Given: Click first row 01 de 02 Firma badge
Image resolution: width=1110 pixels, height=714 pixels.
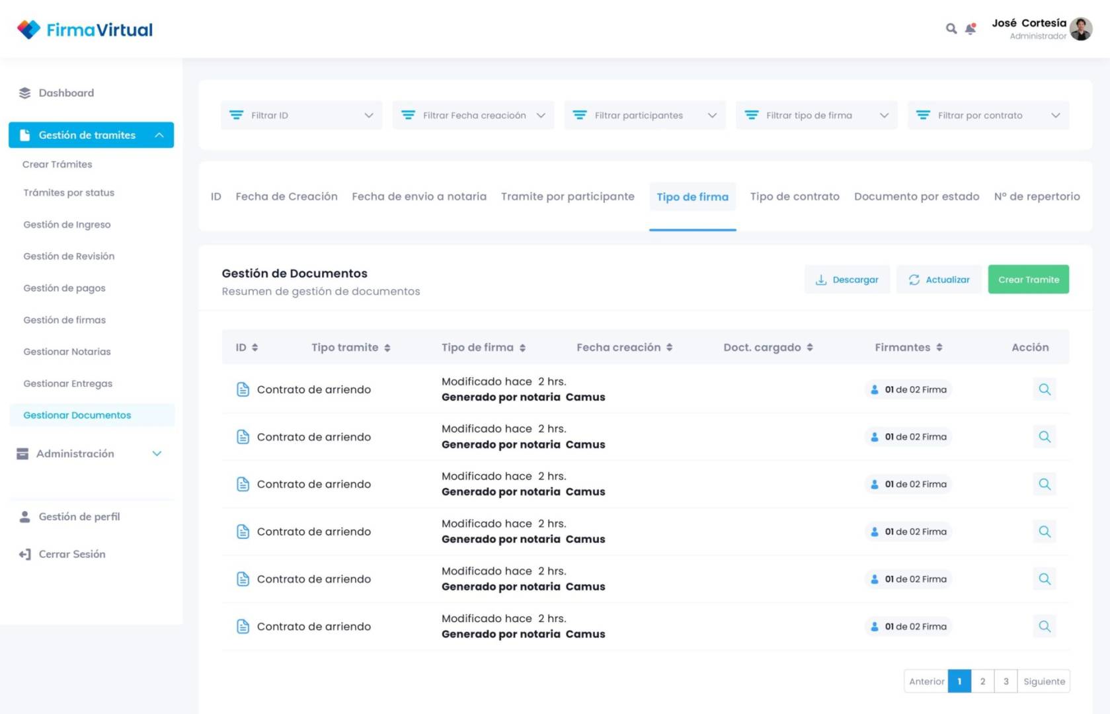Looking at the screenshot, I should pos(908,389).
